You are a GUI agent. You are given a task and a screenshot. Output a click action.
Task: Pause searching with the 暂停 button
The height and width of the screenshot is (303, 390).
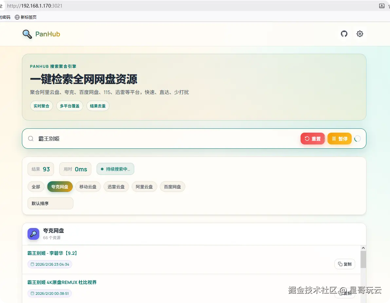coord(340,139)
